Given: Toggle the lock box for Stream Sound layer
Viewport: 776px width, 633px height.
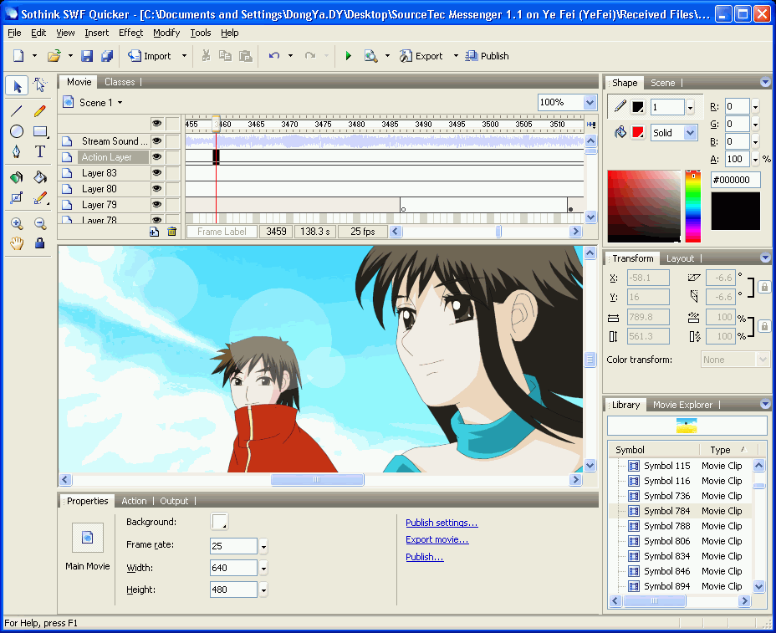Looking at the screenshot, I should click(172, 141).
